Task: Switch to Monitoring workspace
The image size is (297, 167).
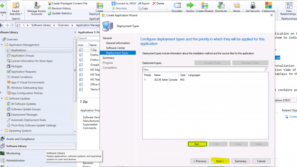Action: point(13,153)
